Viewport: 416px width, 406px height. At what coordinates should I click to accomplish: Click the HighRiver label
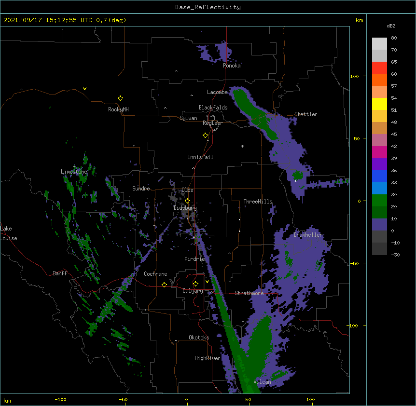(208, 358)
